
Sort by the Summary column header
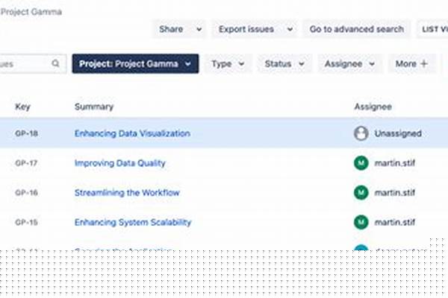94,107
